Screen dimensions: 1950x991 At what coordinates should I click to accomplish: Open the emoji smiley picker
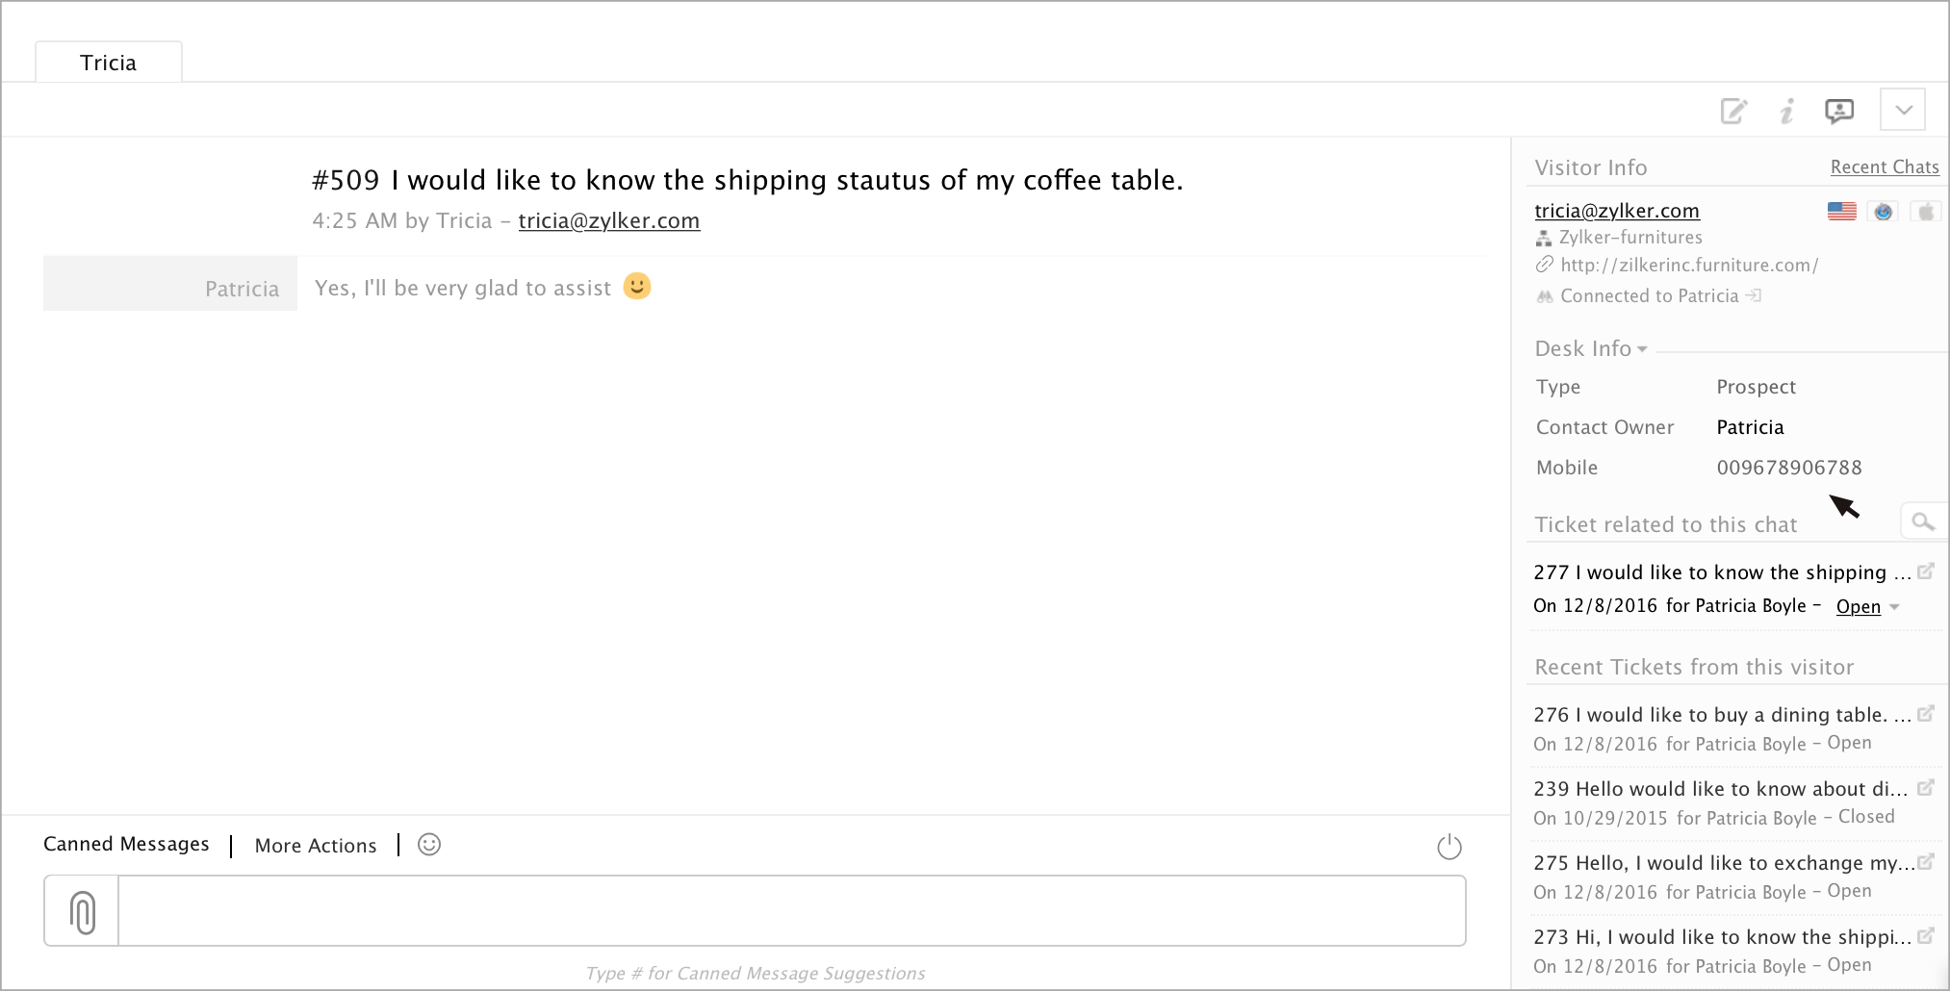point(429,845)
